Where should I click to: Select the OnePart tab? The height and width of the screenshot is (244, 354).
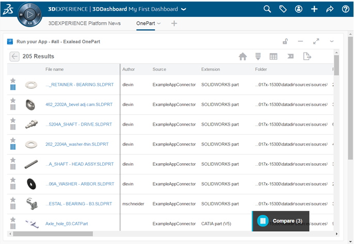coord(146,23)
